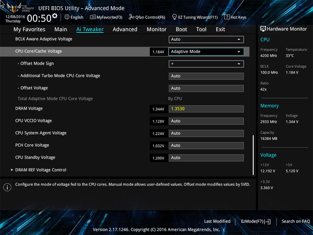313x235 pixels.
Task: Switch to the Main tab
Action: (x=61, y=30)
